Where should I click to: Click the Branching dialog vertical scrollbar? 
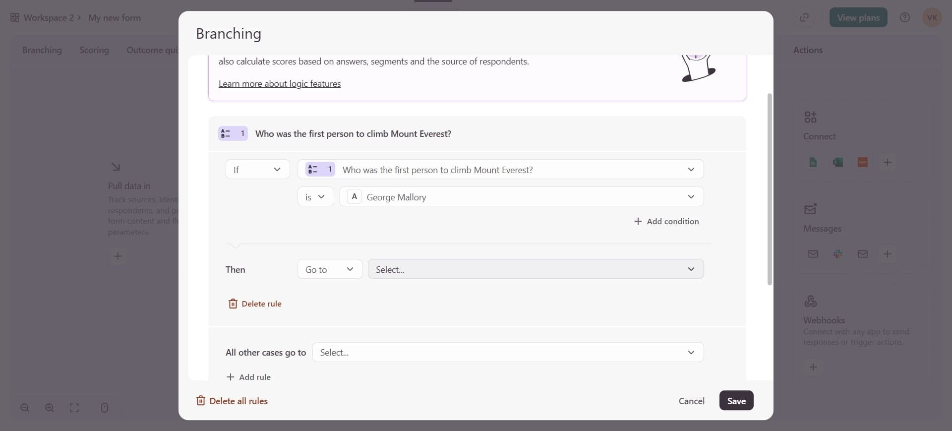point(770,188)
